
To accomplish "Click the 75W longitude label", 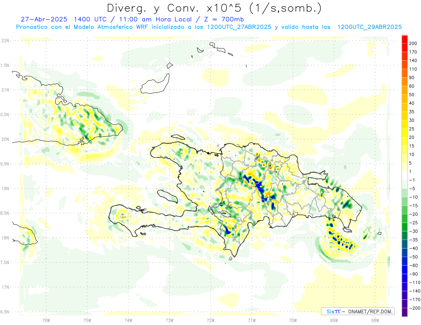I will click(87, 320).
